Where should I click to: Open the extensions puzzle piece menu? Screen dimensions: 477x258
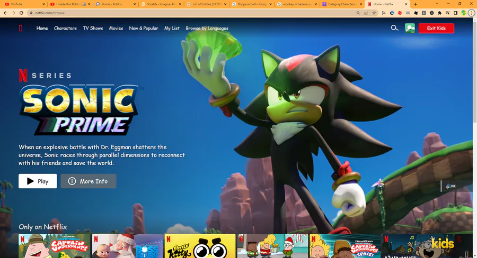pos(439,13)
